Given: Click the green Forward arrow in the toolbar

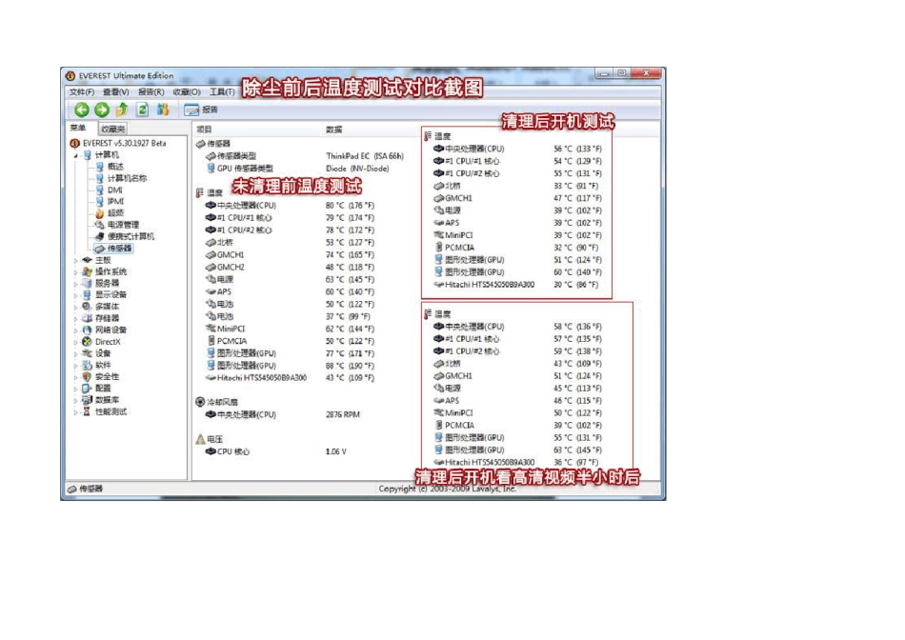Looking at the screenshot, I should (102, 110).
